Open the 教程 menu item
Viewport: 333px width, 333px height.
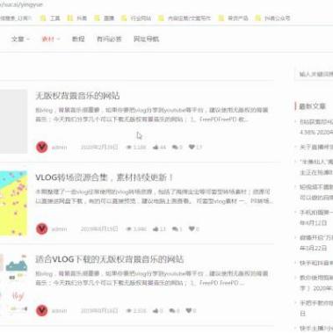(x=78, y=39)
